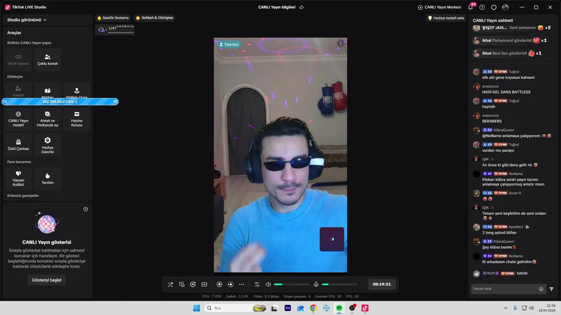Click the dark overlay box on the video preview

pos(332,239)
